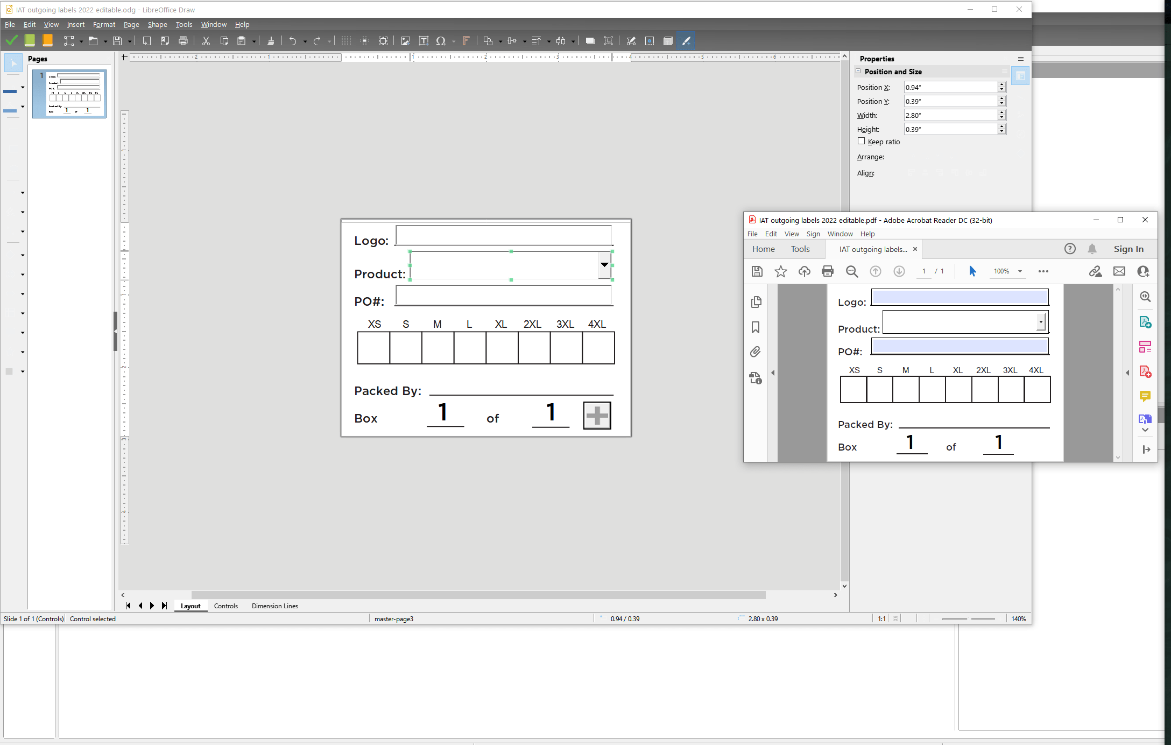1171x745 pixels.
Task: Click the Cut icon in the toolbar
Action: coord(206,41)
